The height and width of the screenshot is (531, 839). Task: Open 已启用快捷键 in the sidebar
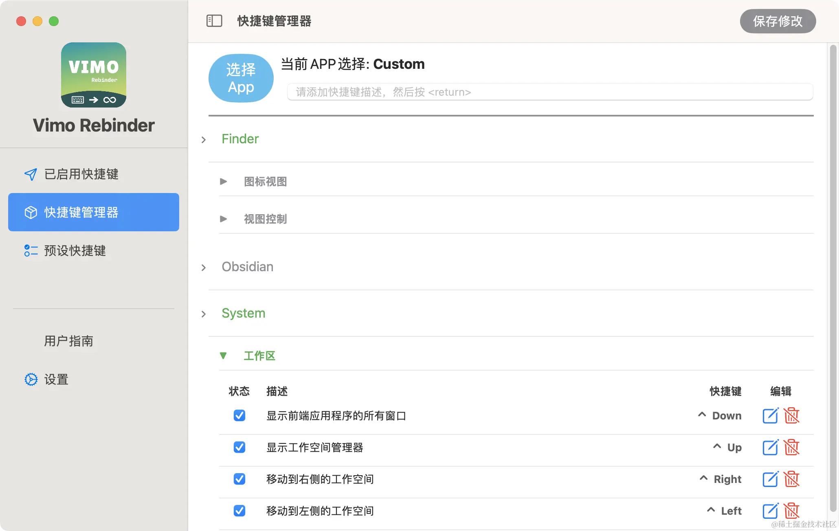(x=81, y=174)
